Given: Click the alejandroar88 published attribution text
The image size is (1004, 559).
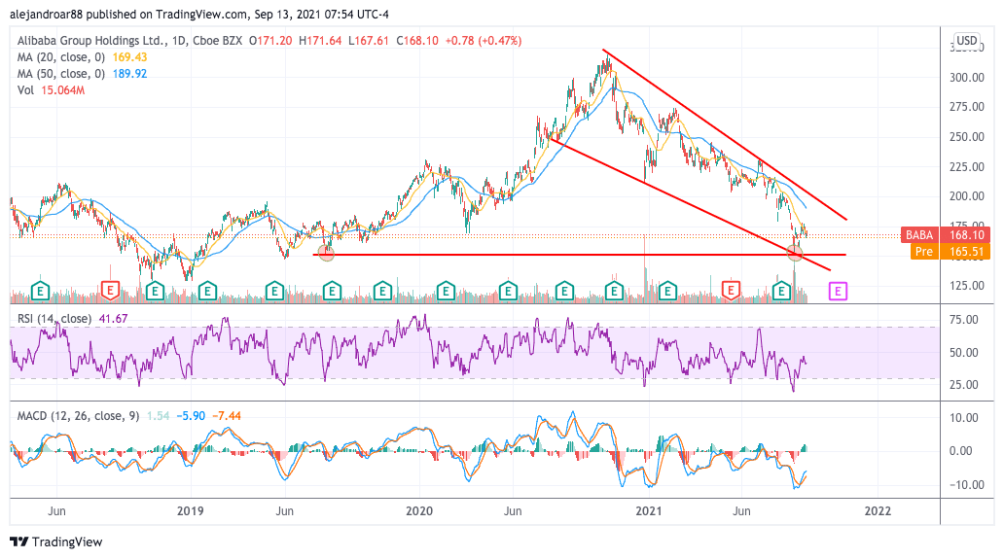Looking at the screenshot, I should [x=199, y=14].
